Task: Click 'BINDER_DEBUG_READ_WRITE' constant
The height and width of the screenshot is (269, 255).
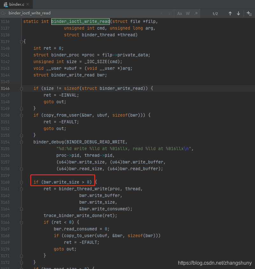Action: [96, 142]
